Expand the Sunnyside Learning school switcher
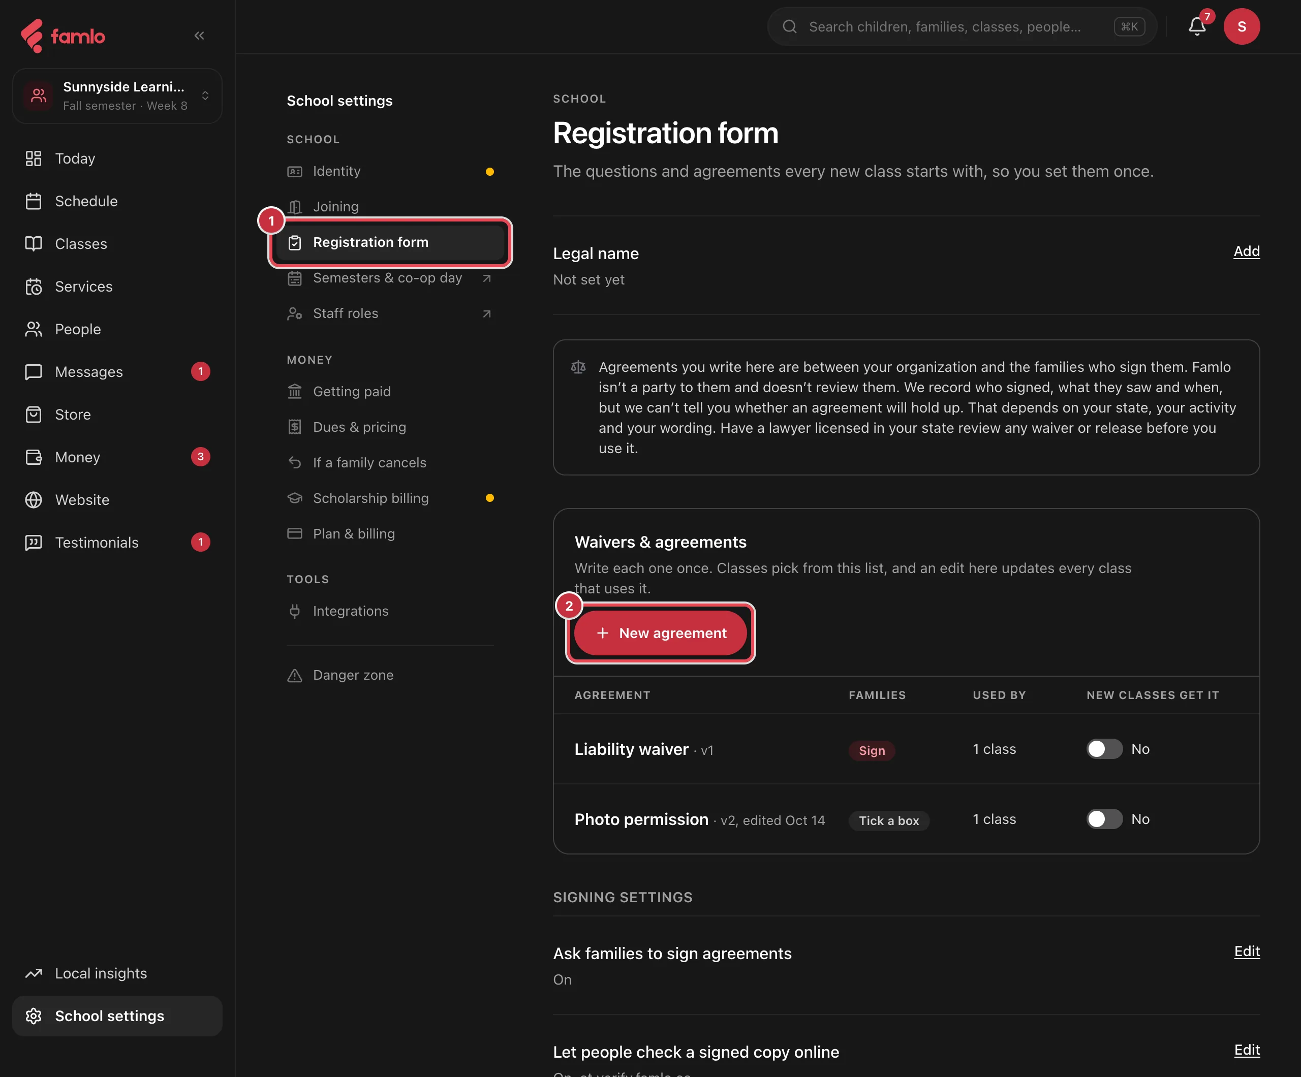The width and height of the screenshot is (1301, 1077). [117, 96]
